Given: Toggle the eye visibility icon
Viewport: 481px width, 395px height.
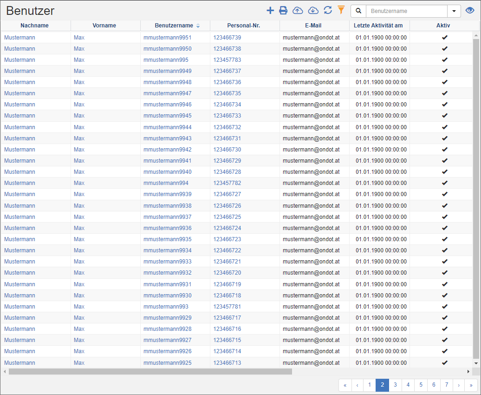Looking at the screenshot, I should (x=470, y=11).
